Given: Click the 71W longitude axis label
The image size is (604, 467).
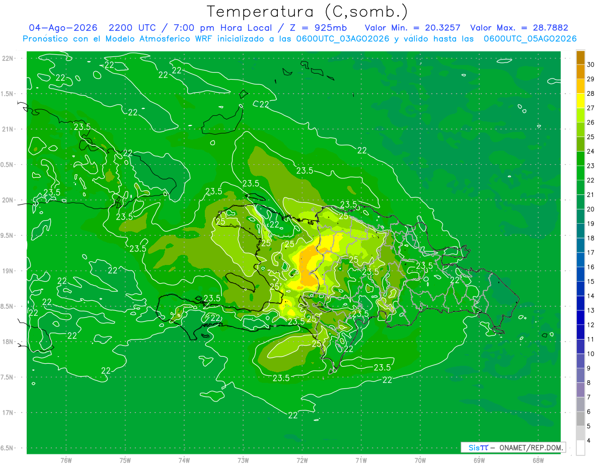Looking at the screenshot, I should (361, 460).
